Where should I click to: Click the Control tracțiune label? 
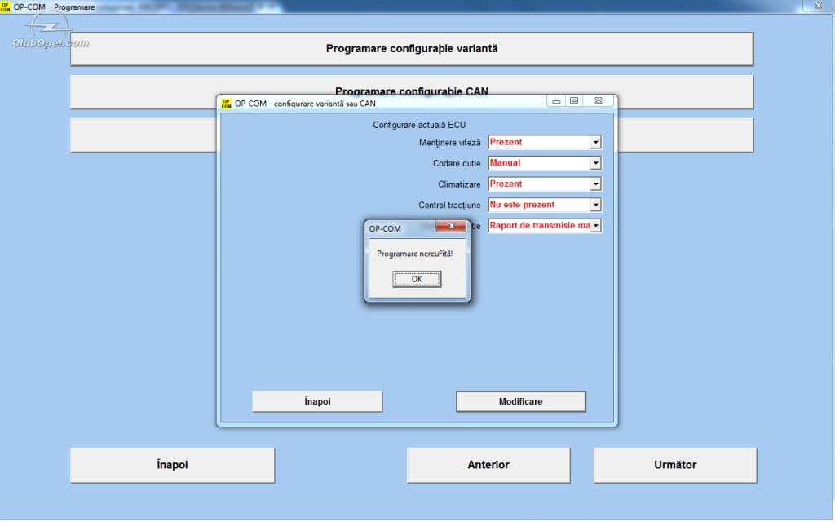point(449,205)
